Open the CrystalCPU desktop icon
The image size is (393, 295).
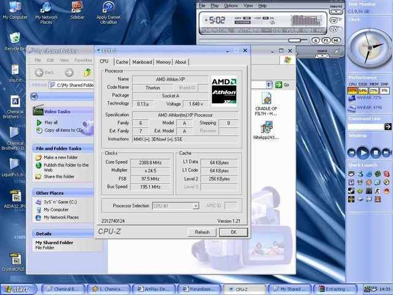(15, 262)
